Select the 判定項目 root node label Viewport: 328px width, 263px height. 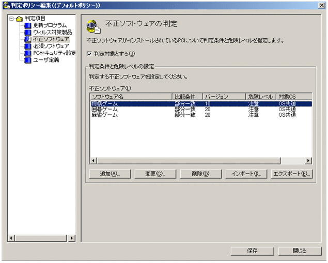(x=35, y=19)
